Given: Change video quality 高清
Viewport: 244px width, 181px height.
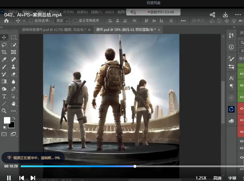Looking at the screenshot, I should 217,178.
